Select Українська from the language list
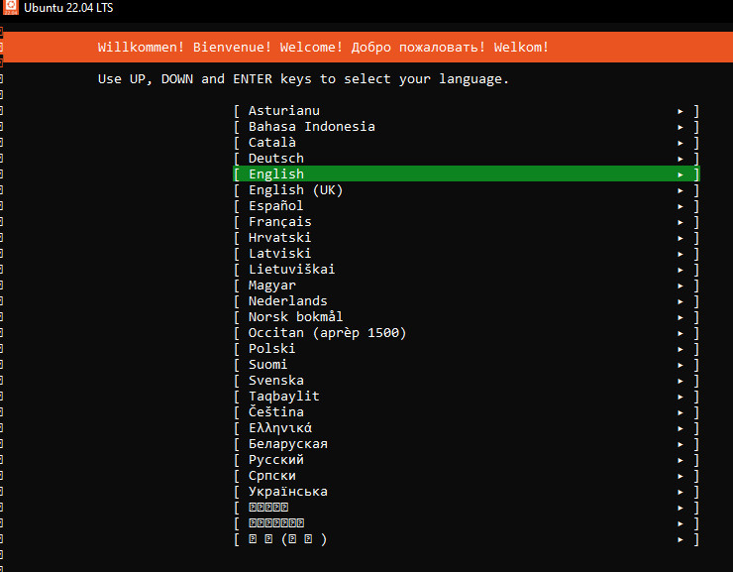Image resolution: width=733 pixels, height=572 pixels. [x=287, y=492]
